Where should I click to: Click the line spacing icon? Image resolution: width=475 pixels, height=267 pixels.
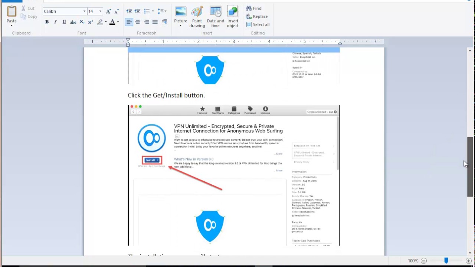tap(160, 11)
